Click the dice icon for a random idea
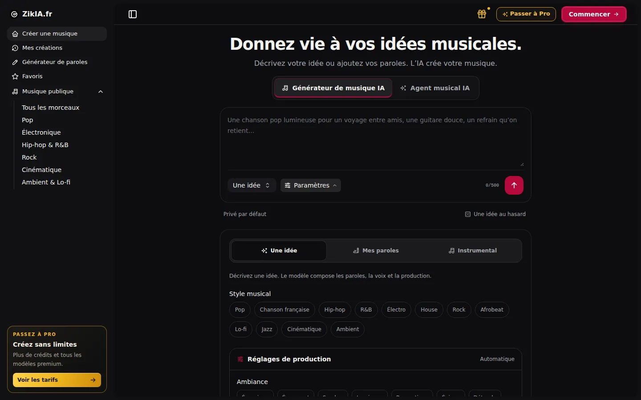Screen dimensions: 641x400 pyautogui.click(x=468, y=214)
